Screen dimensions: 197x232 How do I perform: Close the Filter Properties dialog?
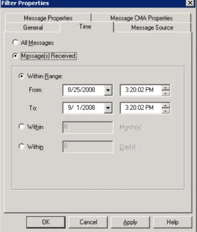(x=190, y=3)
